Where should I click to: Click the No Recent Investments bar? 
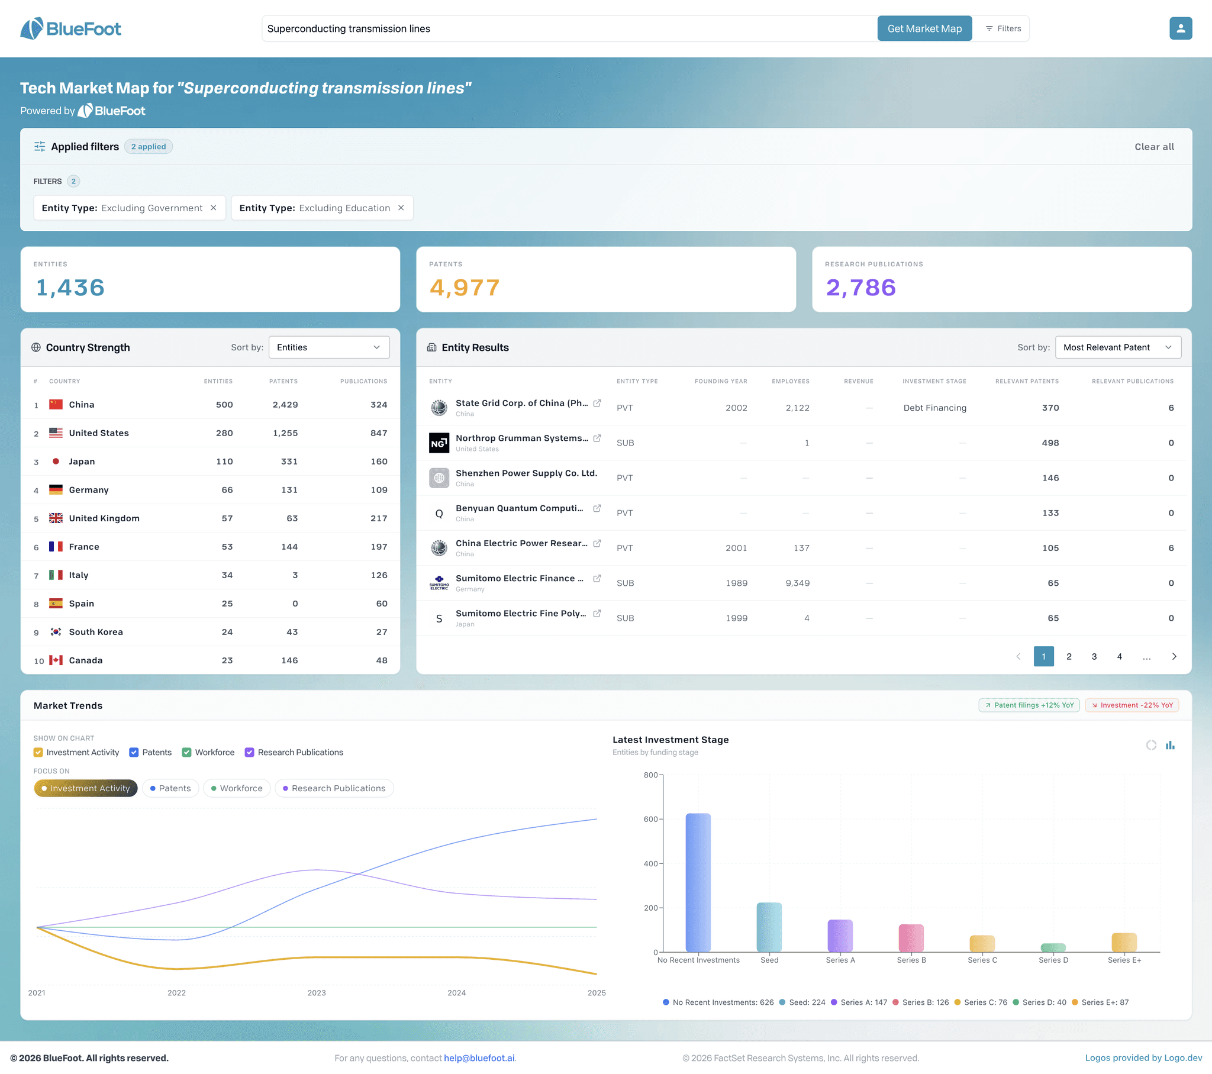click(x=697, y=882)
